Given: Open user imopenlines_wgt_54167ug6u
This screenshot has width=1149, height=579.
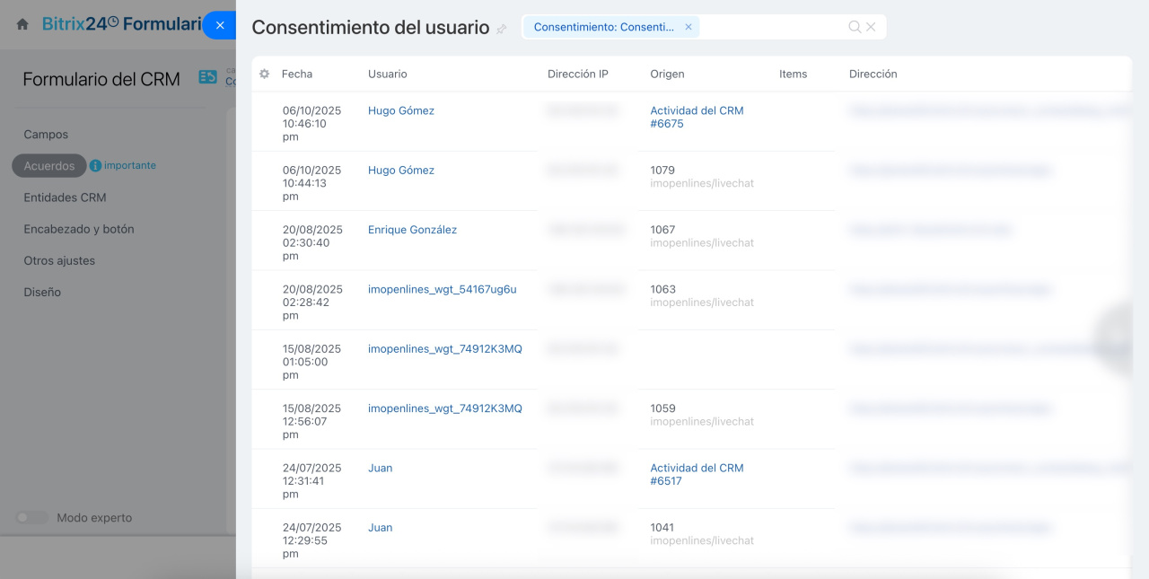Looking at the screenshot, I should 443,289.
